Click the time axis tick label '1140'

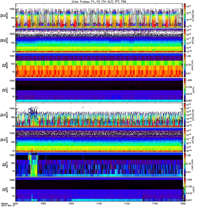[x=155, y=203]
